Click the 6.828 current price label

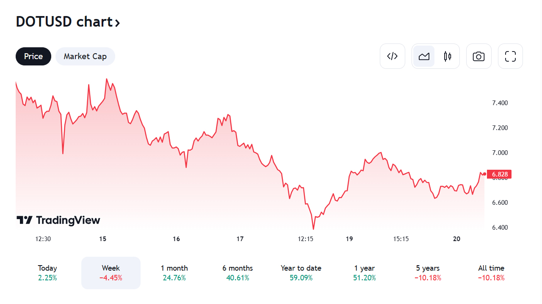point(500,174)
